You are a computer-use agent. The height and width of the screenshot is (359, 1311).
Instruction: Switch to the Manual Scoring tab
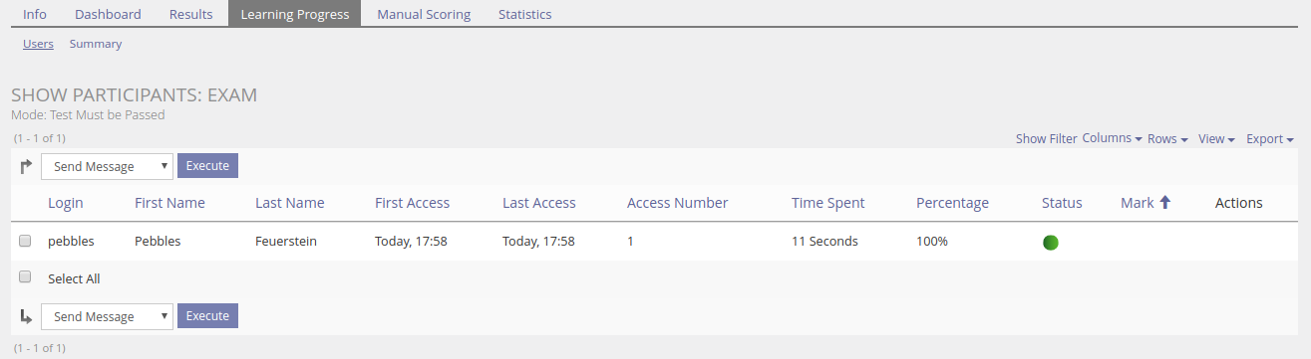pyautogui.click(x=424, y=14)
